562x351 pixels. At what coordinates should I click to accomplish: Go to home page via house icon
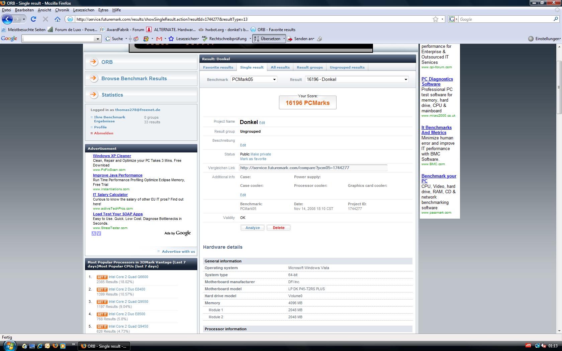58,19
